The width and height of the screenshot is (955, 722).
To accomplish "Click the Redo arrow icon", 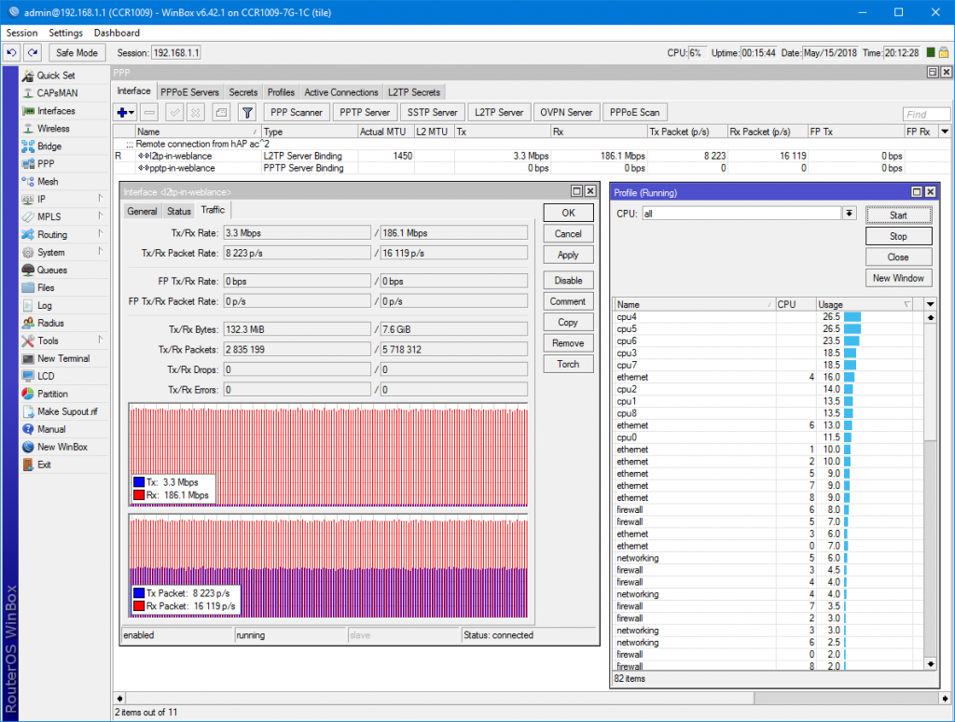I will point(33,52).
